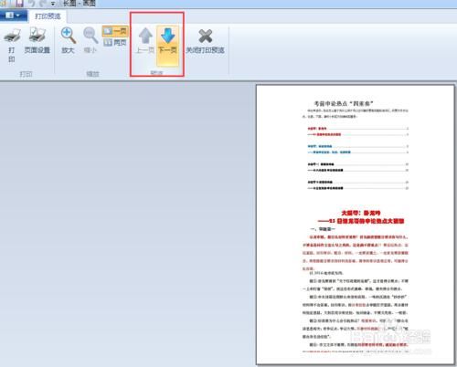Click the previewed document page
This screenshot has width=457, height=367.
click(356, 225)
